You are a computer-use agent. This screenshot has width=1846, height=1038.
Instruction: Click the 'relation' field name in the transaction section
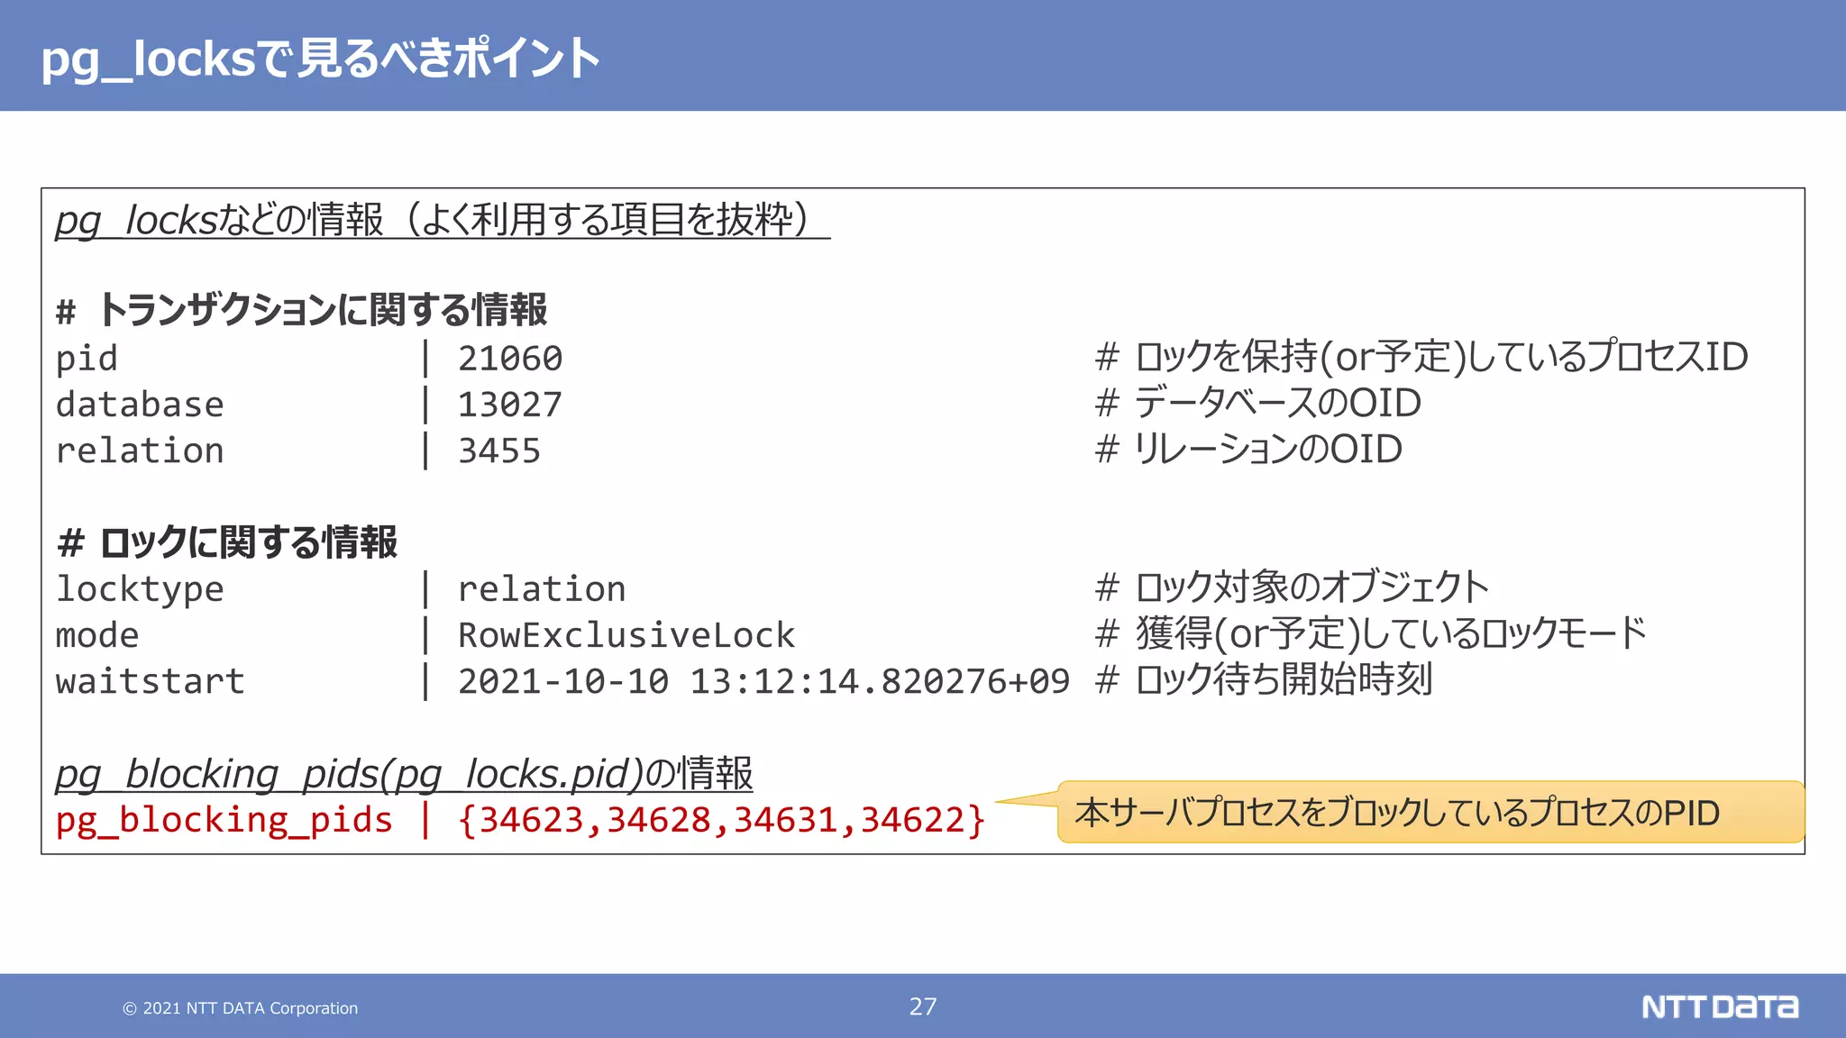pyautogui.click(x=140, y=451)
